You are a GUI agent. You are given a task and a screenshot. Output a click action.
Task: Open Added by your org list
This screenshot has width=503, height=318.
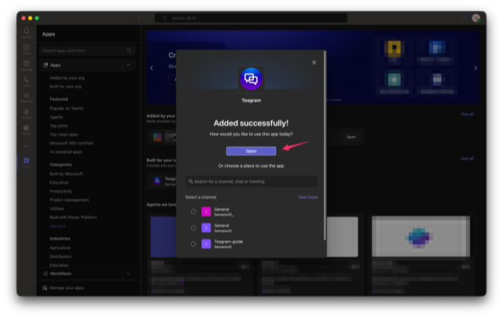point(67,78)
